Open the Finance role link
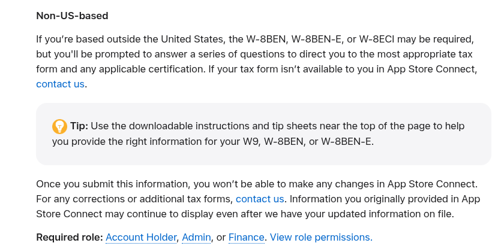This screenshot has height=252, width=504. click(x=246, y=237)
